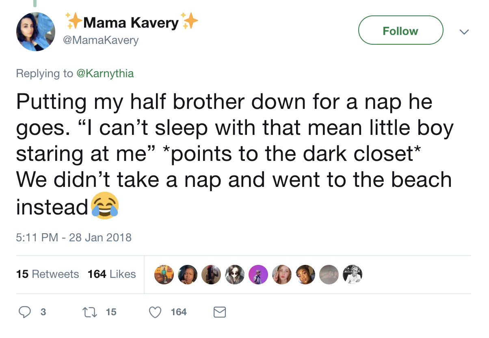The height and width of the screenshot is (338, 489).
Task: Like the tweet with heart icon
Action: [x=155, y=312]
